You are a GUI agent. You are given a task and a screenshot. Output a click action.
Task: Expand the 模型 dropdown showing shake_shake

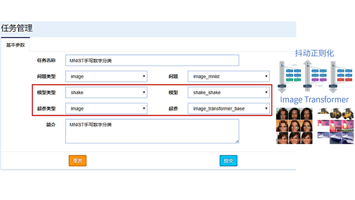click(x=229, y=93)
